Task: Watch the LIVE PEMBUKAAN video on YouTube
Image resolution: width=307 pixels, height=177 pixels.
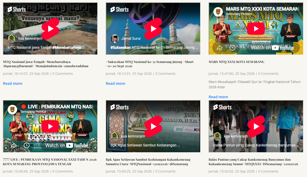Action: (x=67, y=145)
